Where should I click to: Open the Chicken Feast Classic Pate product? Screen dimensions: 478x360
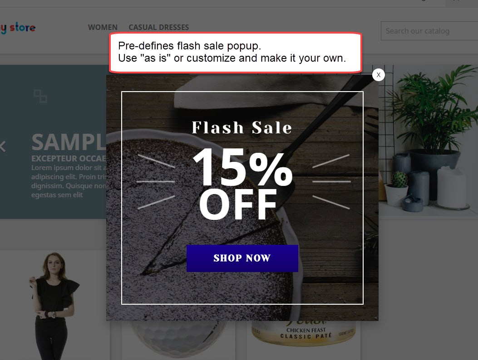[303, 334]
